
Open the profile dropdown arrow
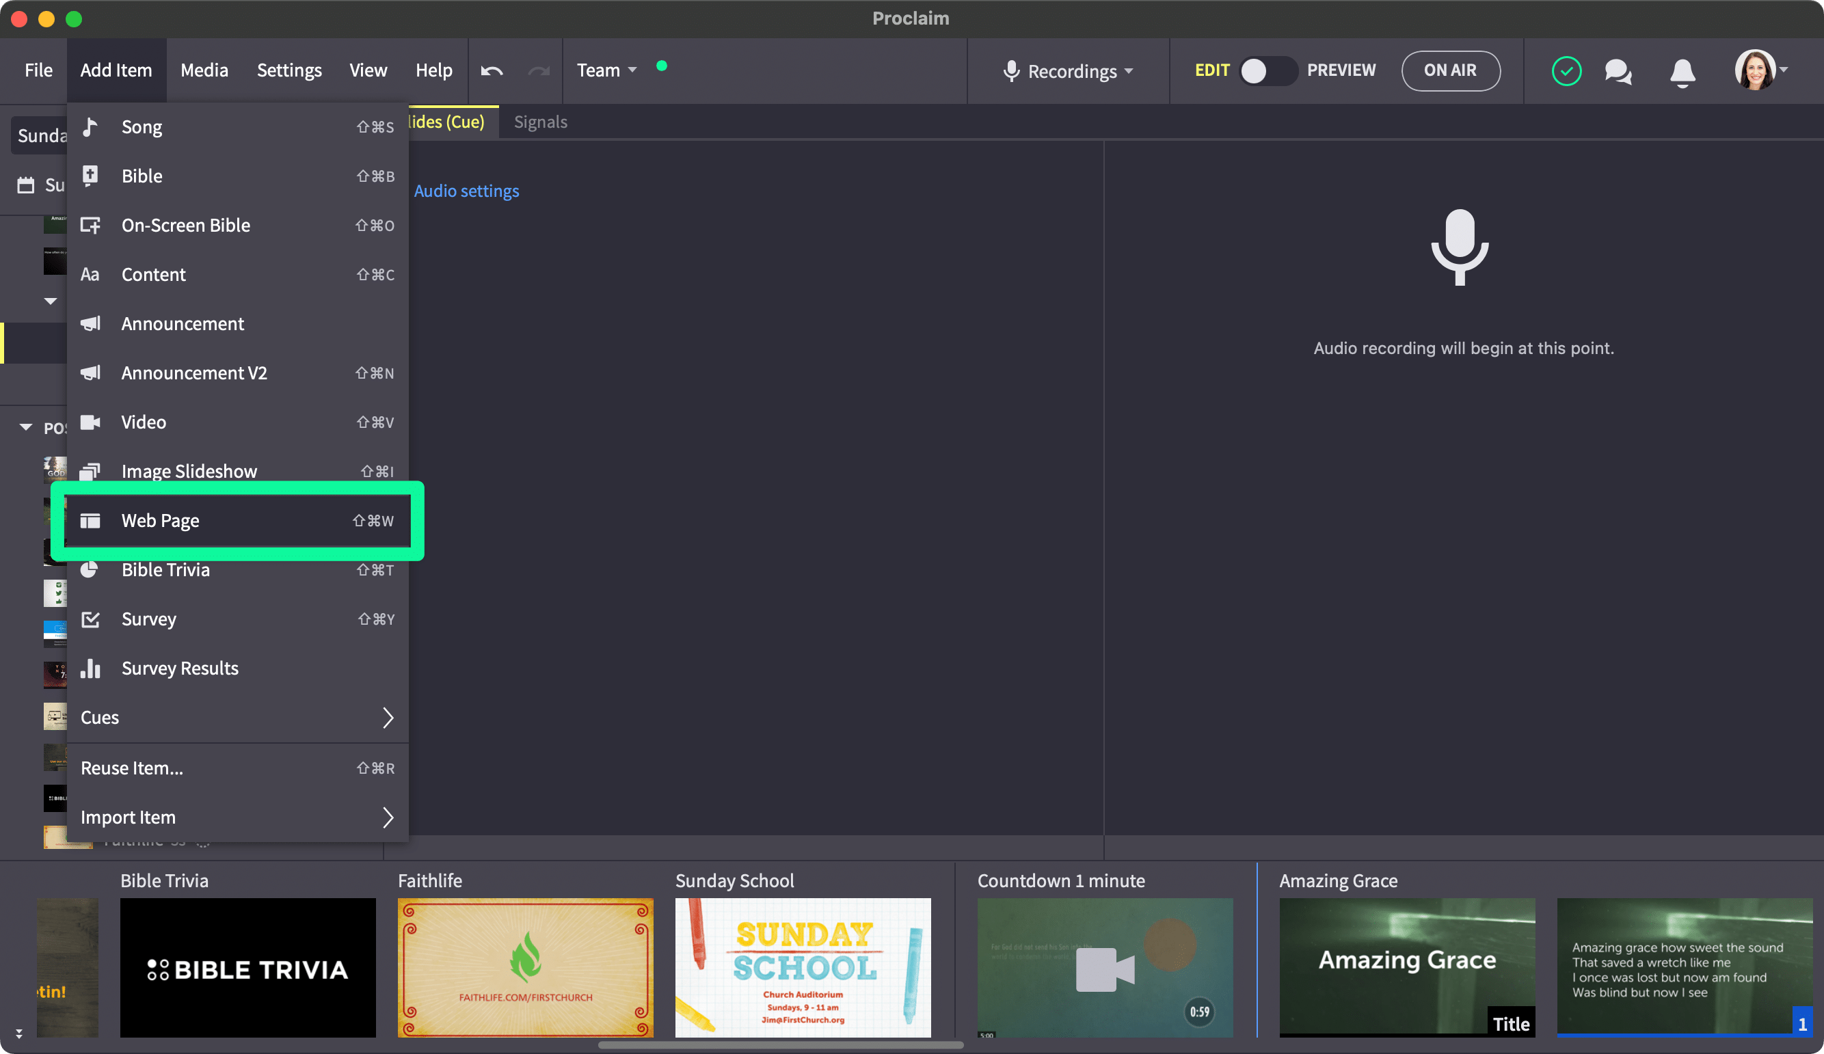click(1784, 70)
